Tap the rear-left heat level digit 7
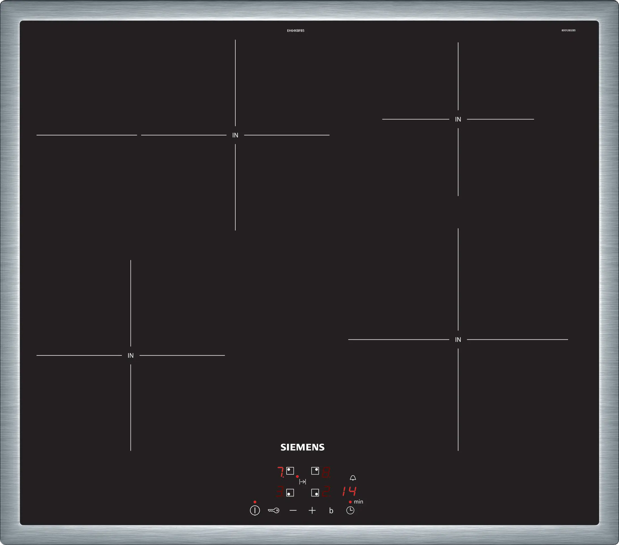This screenshot has width=619, height=545. 280,472
